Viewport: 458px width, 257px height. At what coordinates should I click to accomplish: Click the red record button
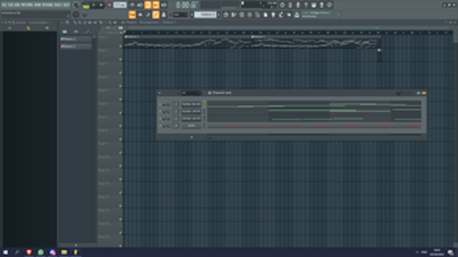point(109,5)
